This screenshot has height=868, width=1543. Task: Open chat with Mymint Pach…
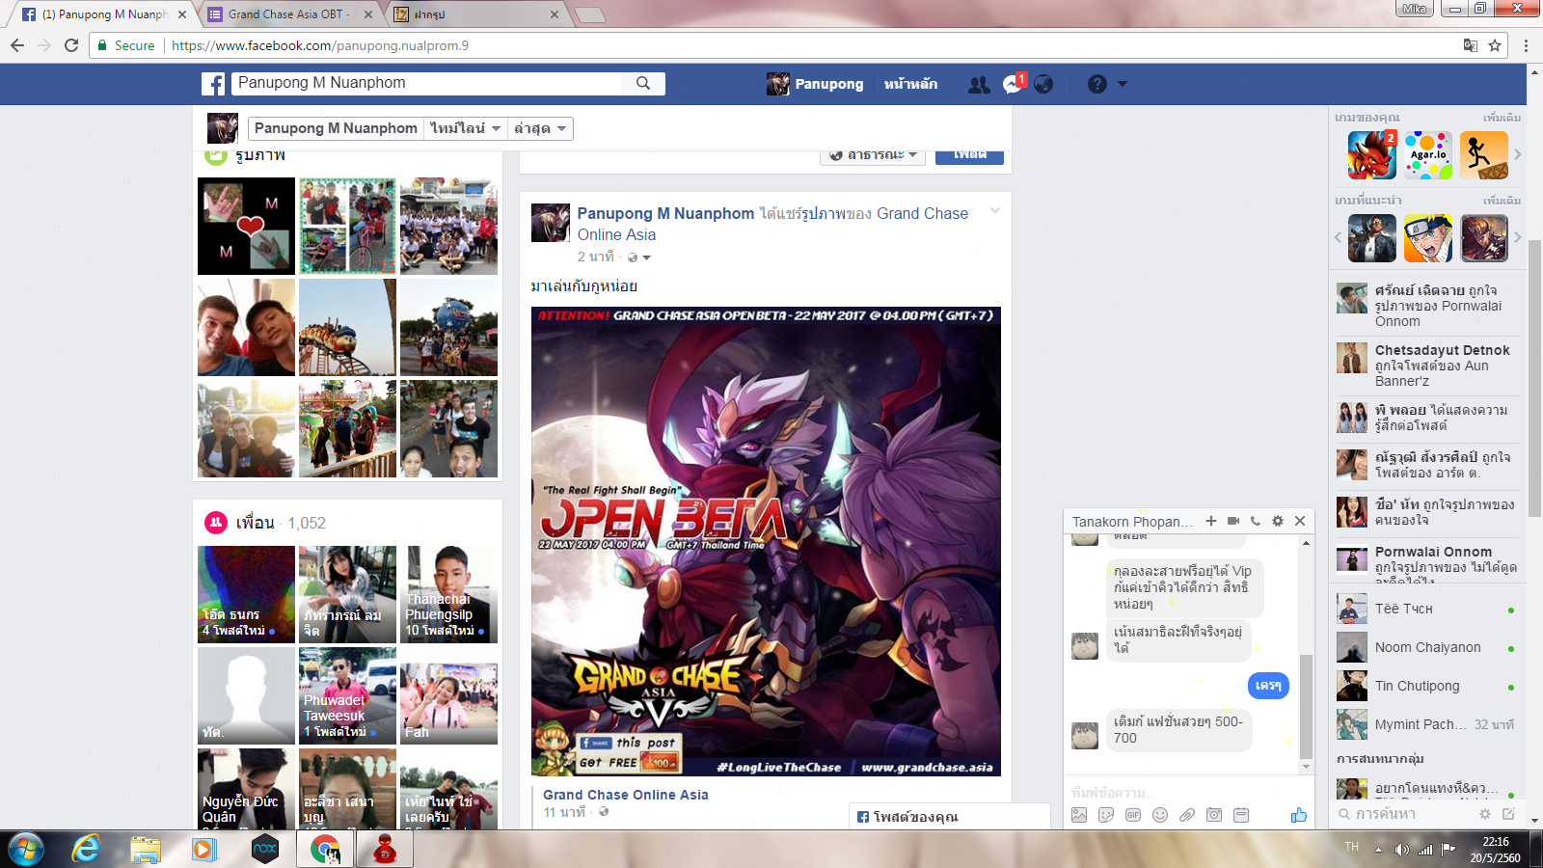tap(1427, 724)
